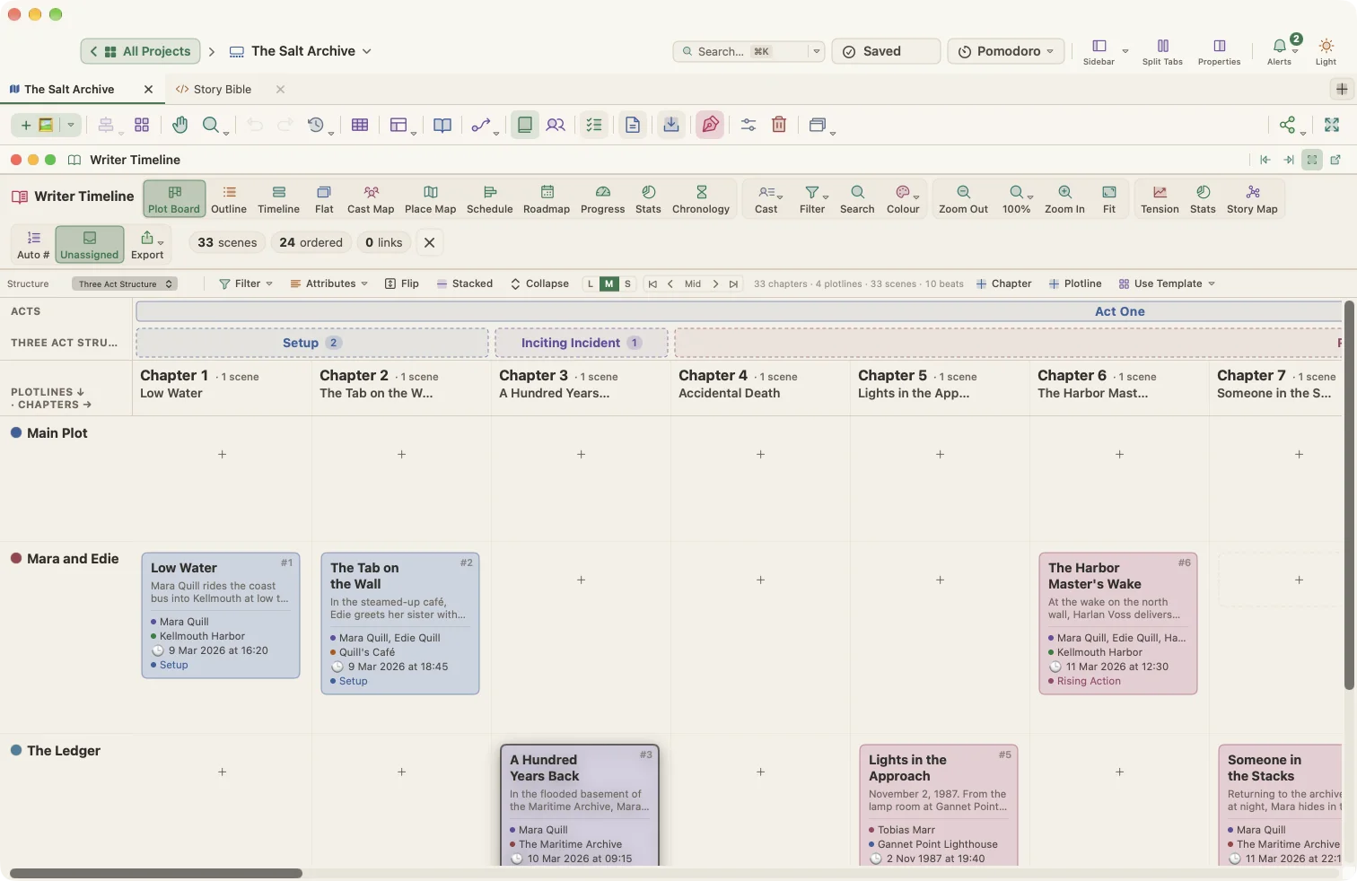Viewport: 1357px width, 881px height.
Task: Open the Schedule view
Action: point(490,199)
